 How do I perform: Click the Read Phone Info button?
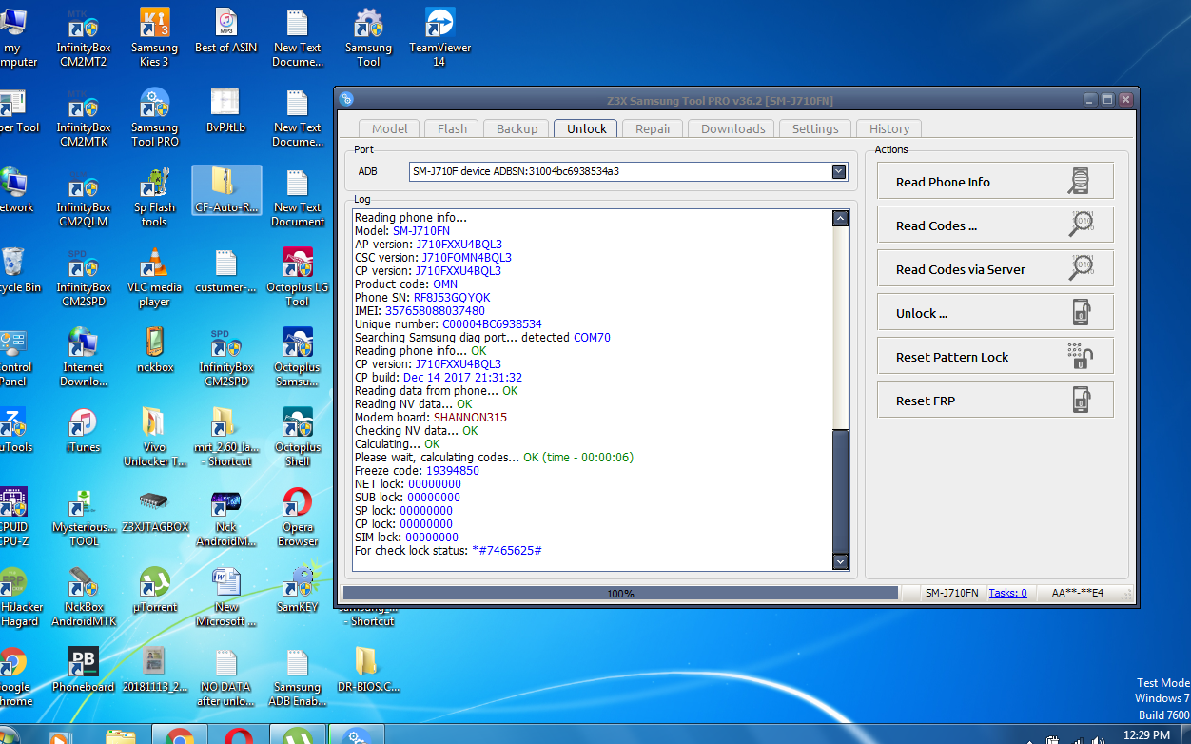pyautogui.click(x=995, y=181)
